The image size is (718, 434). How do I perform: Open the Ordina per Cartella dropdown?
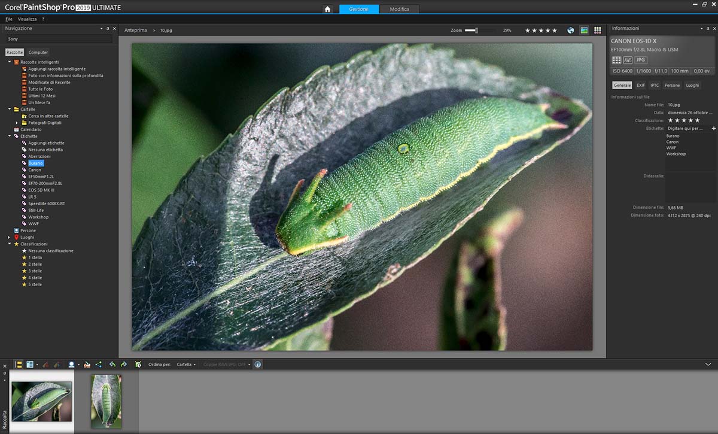[186, 364]
